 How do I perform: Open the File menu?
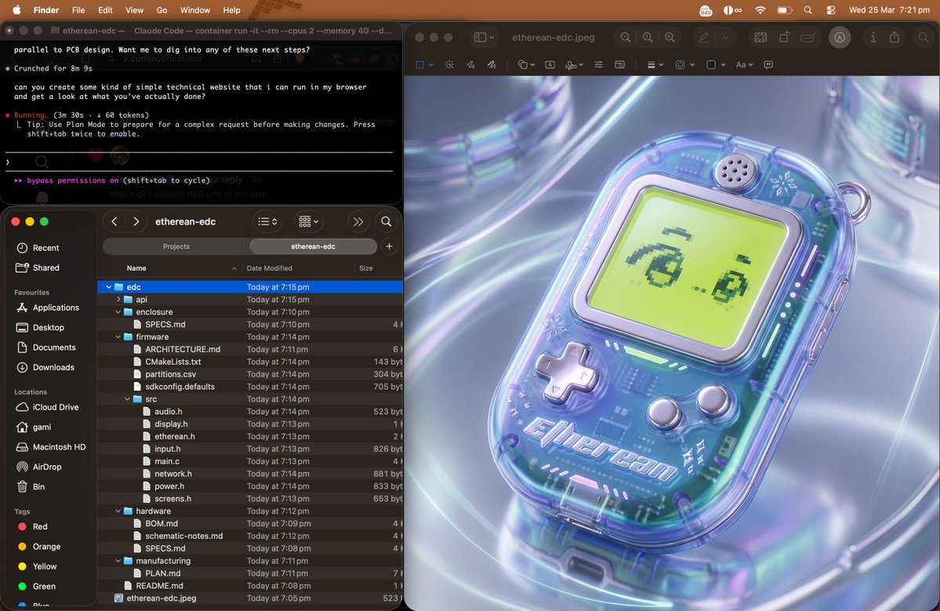click(78, 10)
